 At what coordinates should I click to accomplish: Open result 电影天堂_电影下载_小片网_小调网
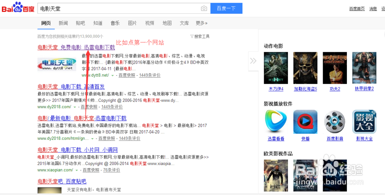tap(78, 150)
